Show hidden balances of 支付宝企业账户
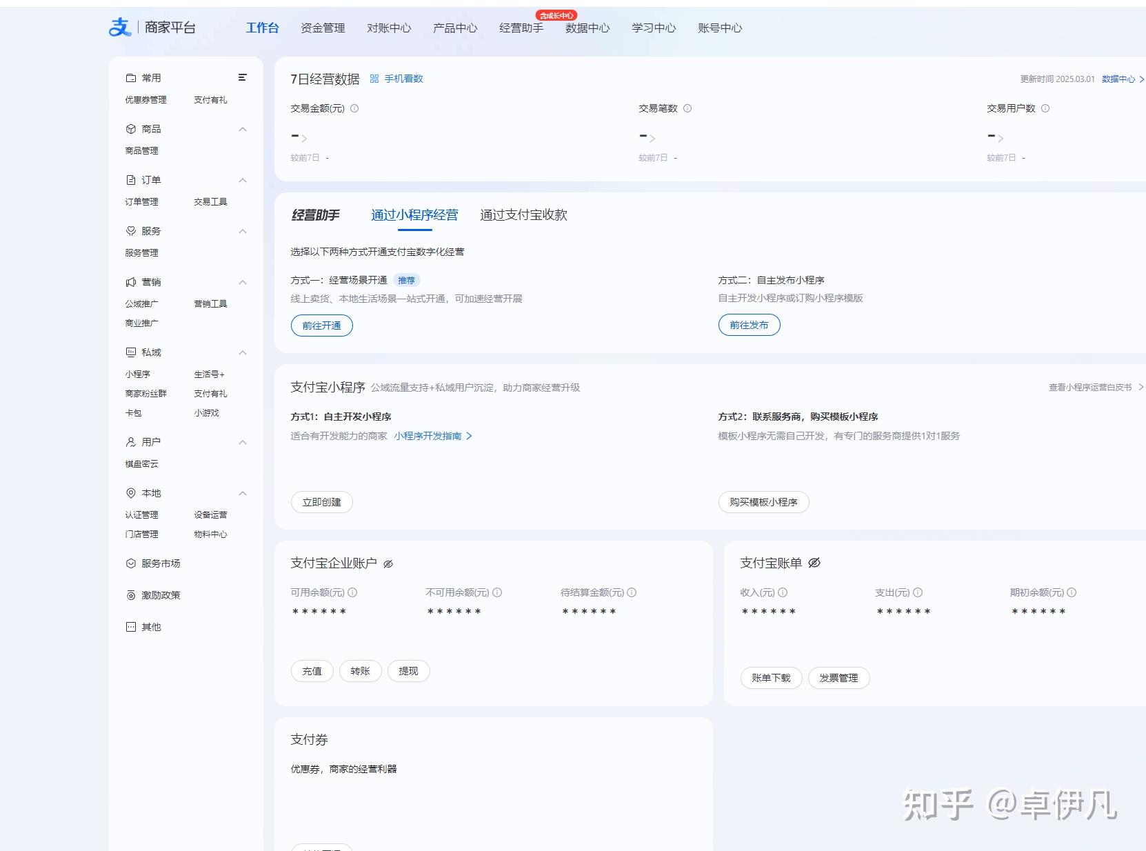 (x=388, y=563)
